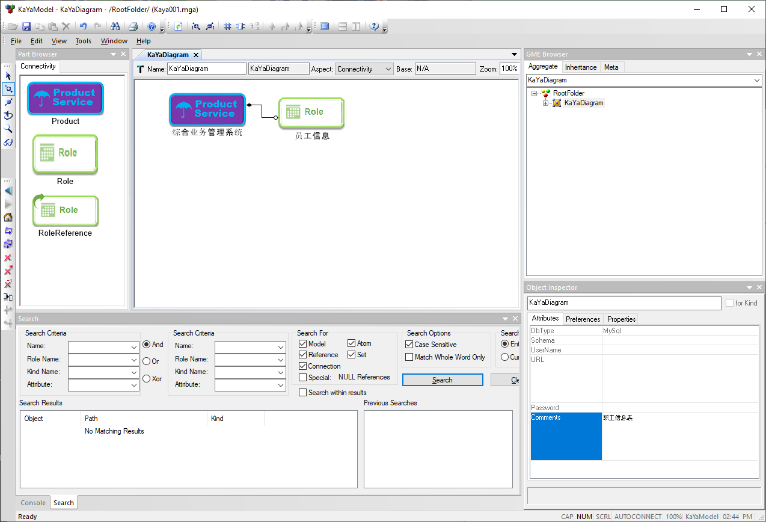Click the horizontal split panes toolbar icon
The height and width of the screenshot is (522, 766).
tap(343, 26)
